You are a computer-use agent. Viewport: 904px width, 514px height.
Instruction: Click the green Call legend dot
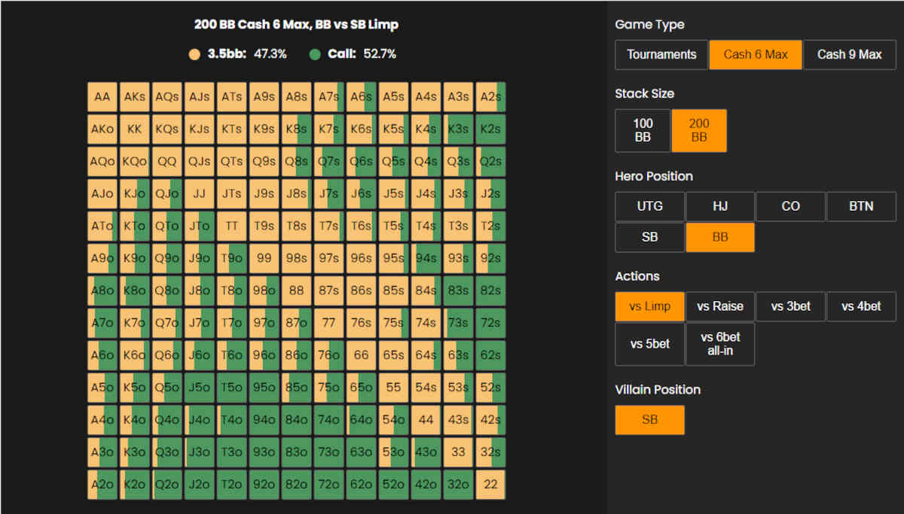coord(315,54)
